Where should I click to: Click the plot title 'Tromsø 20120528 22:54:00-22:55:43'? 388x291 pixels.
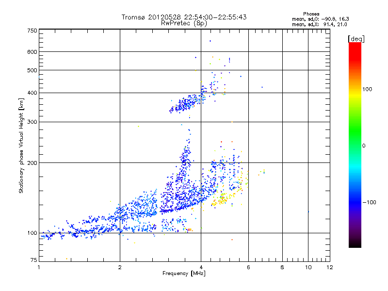[184, 17]
